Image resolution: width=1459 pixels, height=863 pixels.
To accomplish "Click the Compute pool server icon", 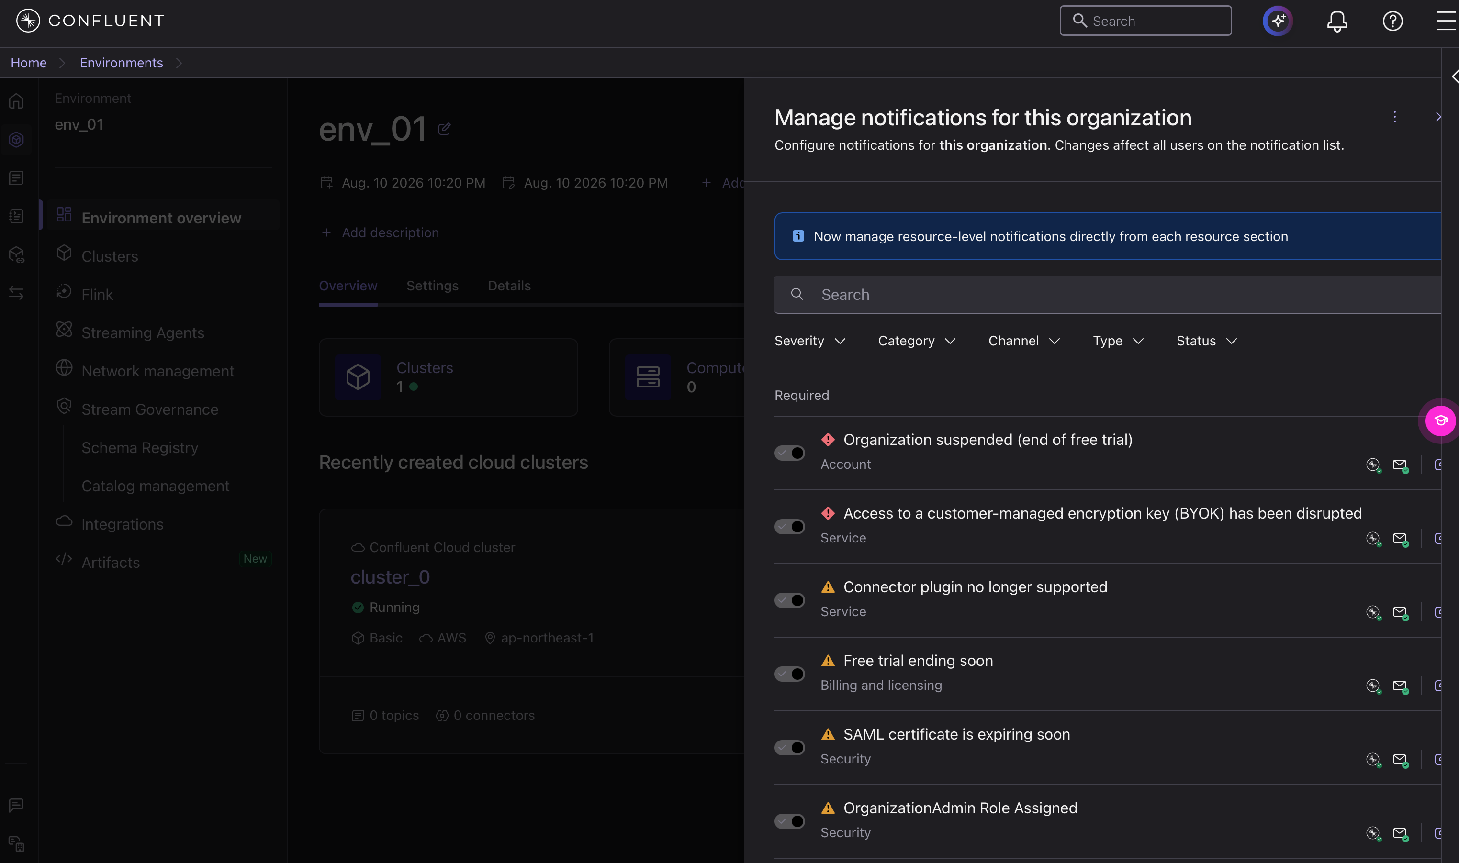I will pos(648,377).
